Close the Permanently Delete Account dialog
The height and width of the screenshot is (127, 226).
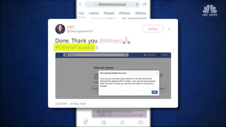157,73
